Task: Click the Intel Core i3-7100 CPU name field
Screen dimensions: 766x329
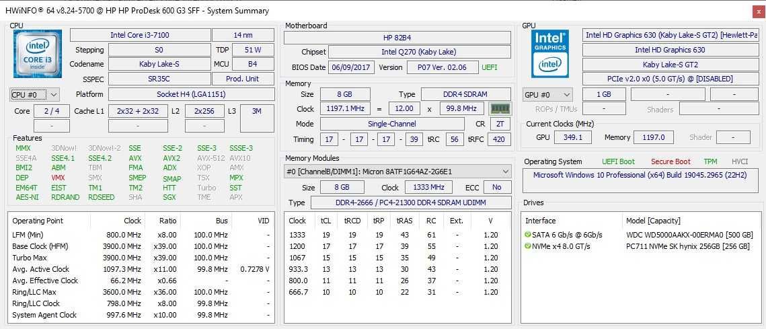Action: (x=140, y=35)
